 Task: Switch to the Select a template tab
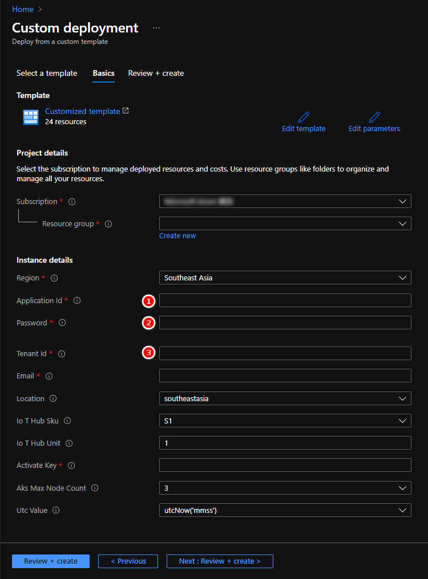point(47,74)
